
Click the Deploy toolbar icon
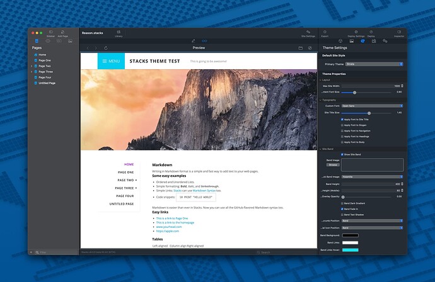pyautogui.click(x=371, y=32)
